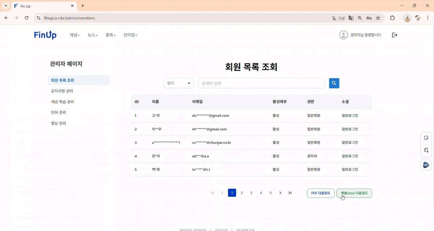Open the Downloads icon in browser toolbar

(x=407, y=18)
